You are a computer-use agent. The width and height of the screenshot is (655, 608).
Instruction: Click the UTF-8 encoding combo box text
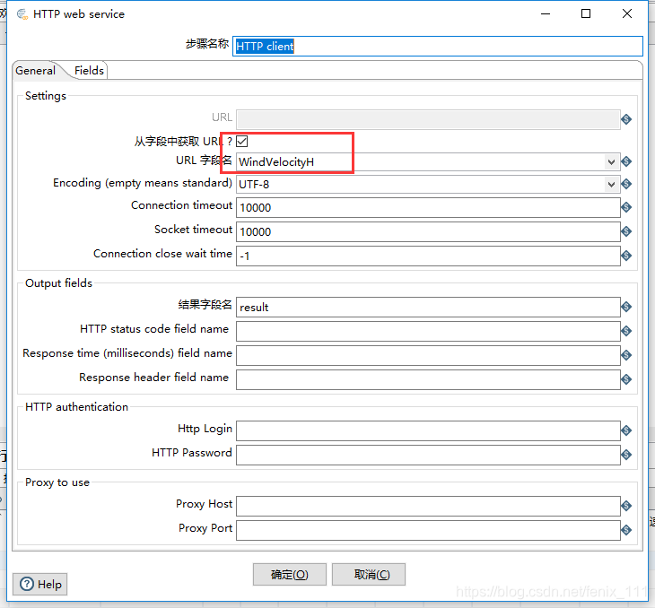click(254, 184)
